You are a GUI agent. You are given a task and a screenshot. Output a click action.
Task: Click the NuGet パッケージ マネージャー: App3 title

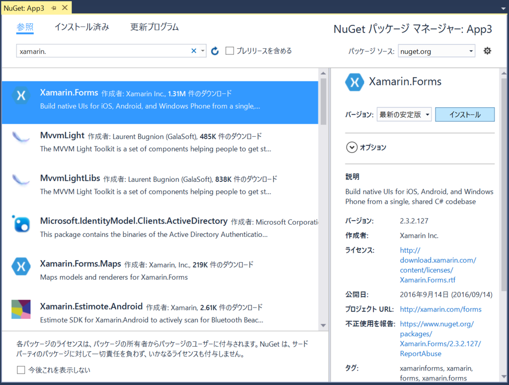tap(413, 29)
